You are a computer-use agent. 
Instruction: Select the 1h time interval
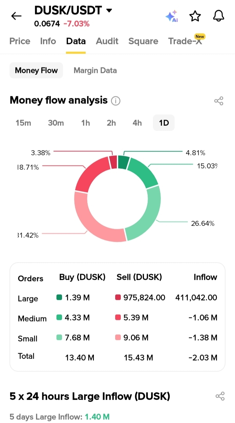point(85,123)
